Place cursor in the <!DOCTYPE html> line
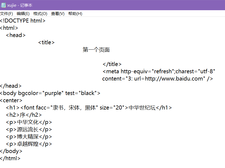Viewport: 225px width, 168px height. 23,21
